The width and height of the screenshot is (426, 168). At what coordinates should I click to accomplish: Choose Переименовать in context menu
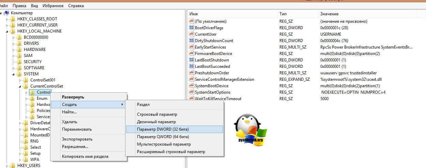click(x=89, y=129)
